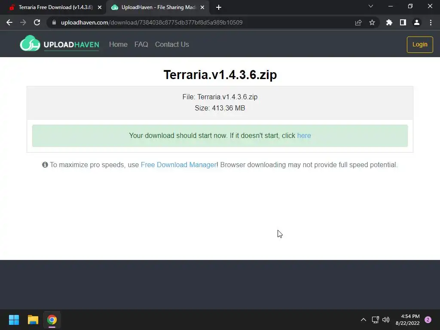Open Chrome three-dot menu
Screen dimensions: 440x330
click(x=431, y=22)
